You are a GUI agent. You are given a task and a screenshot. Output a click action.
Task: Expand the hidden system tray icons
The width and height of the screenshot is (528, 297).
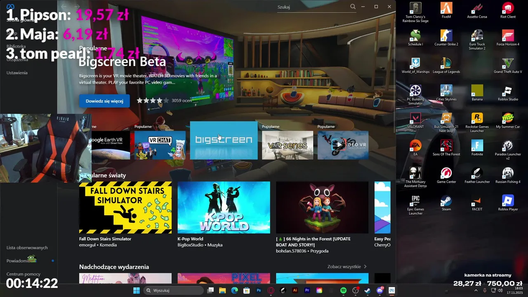[476, 290]
